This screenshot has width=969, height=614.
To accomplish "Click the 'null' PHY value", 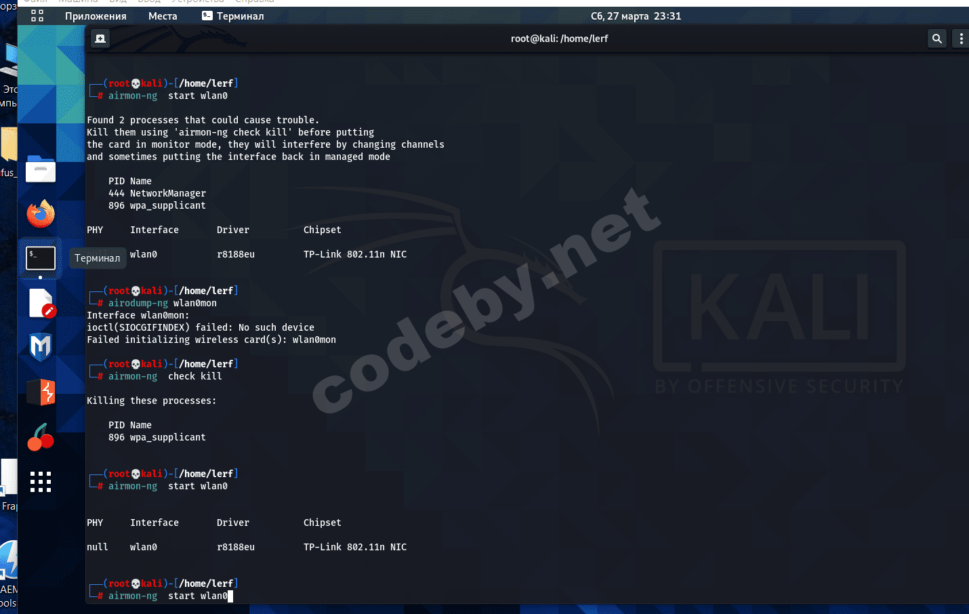I will [98, 547].
